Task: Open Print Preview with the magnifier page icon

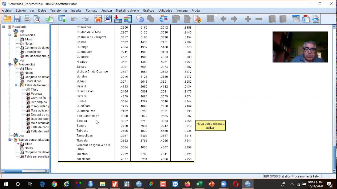Action: (x=37, y=19)
